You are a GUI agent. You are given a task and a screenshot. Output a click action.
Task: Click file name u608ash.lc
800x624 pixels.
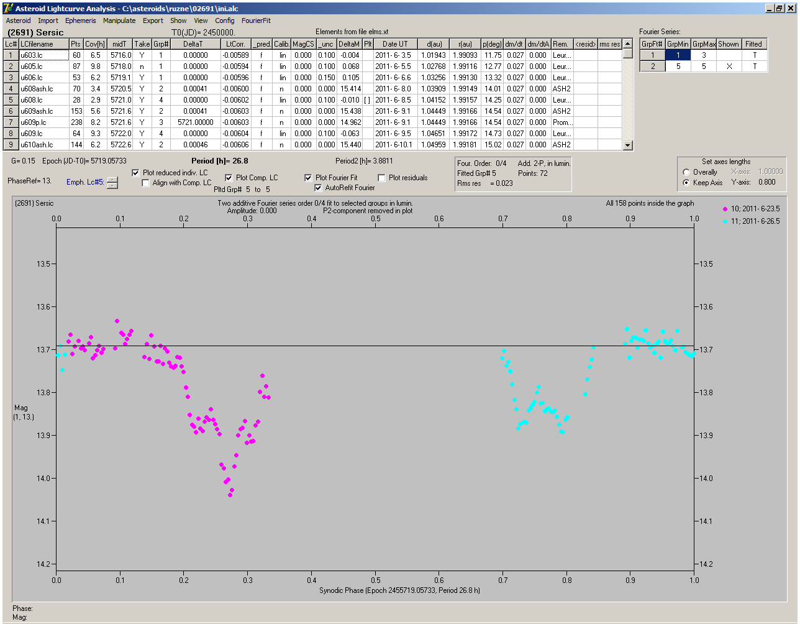click(43, 89)
